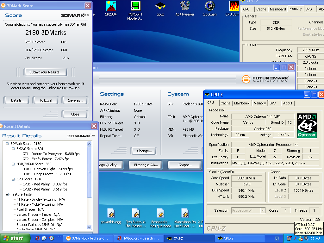The width and height of the screenshot is (324, 243).
Task: Select CPU2 - Red Valley 0.619 fps row
Action: 45,189
